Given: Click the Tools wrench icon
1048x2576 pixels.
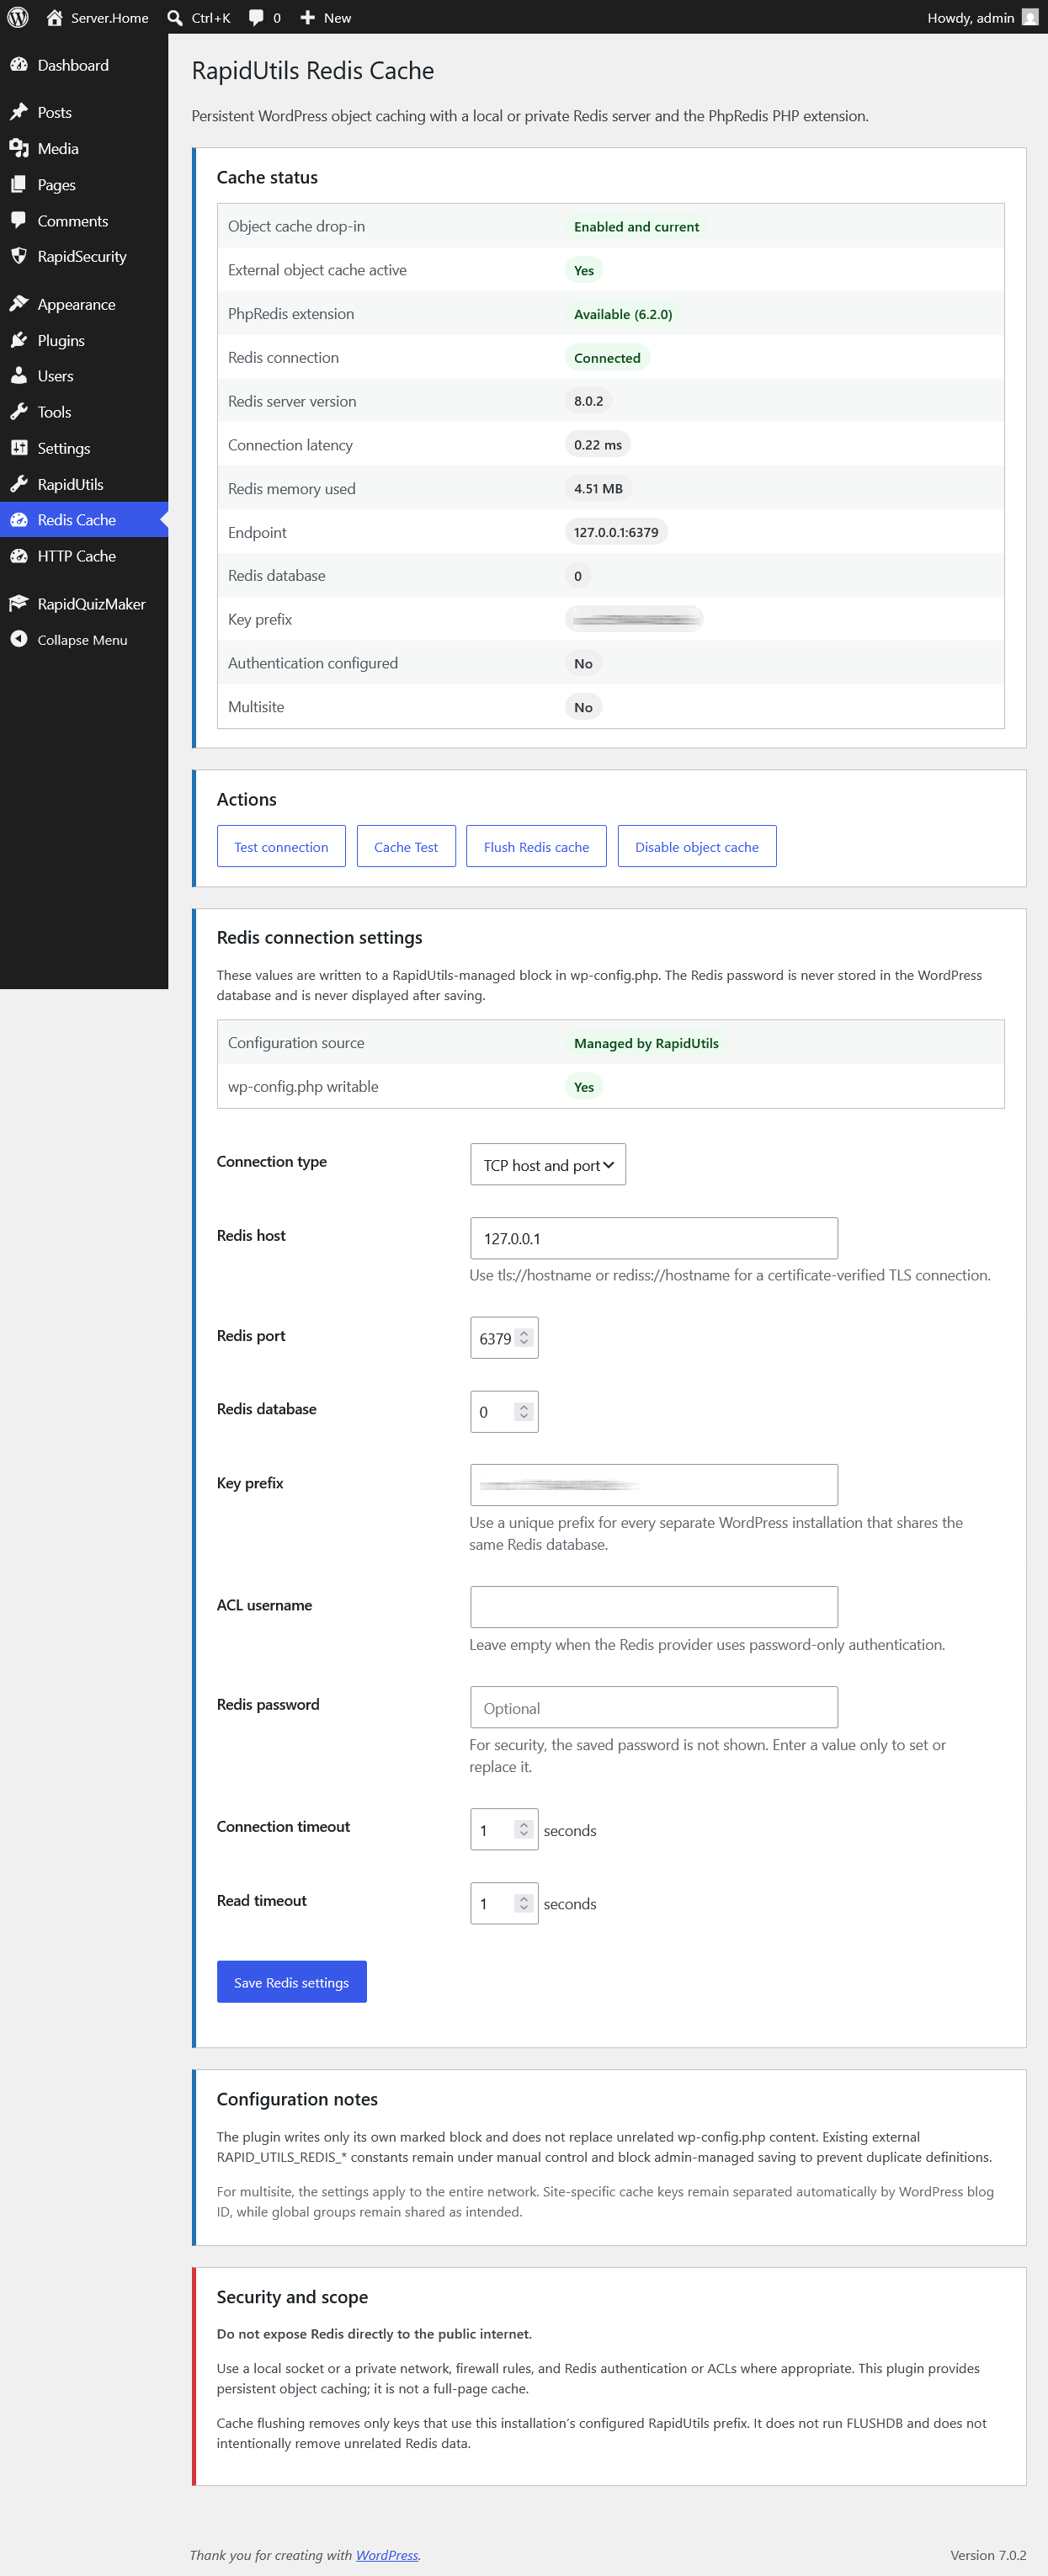Looking at the screenshot, I should pyautogui.click(x=19, y=412).
